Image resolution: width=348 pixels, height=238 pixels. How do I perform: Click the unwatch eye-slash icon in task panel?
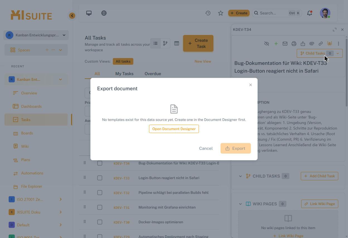(x=267, y=44)
